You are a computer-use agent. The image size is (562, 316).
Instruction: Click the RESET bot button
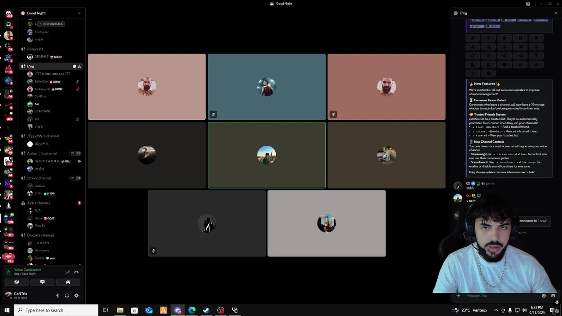477,26
